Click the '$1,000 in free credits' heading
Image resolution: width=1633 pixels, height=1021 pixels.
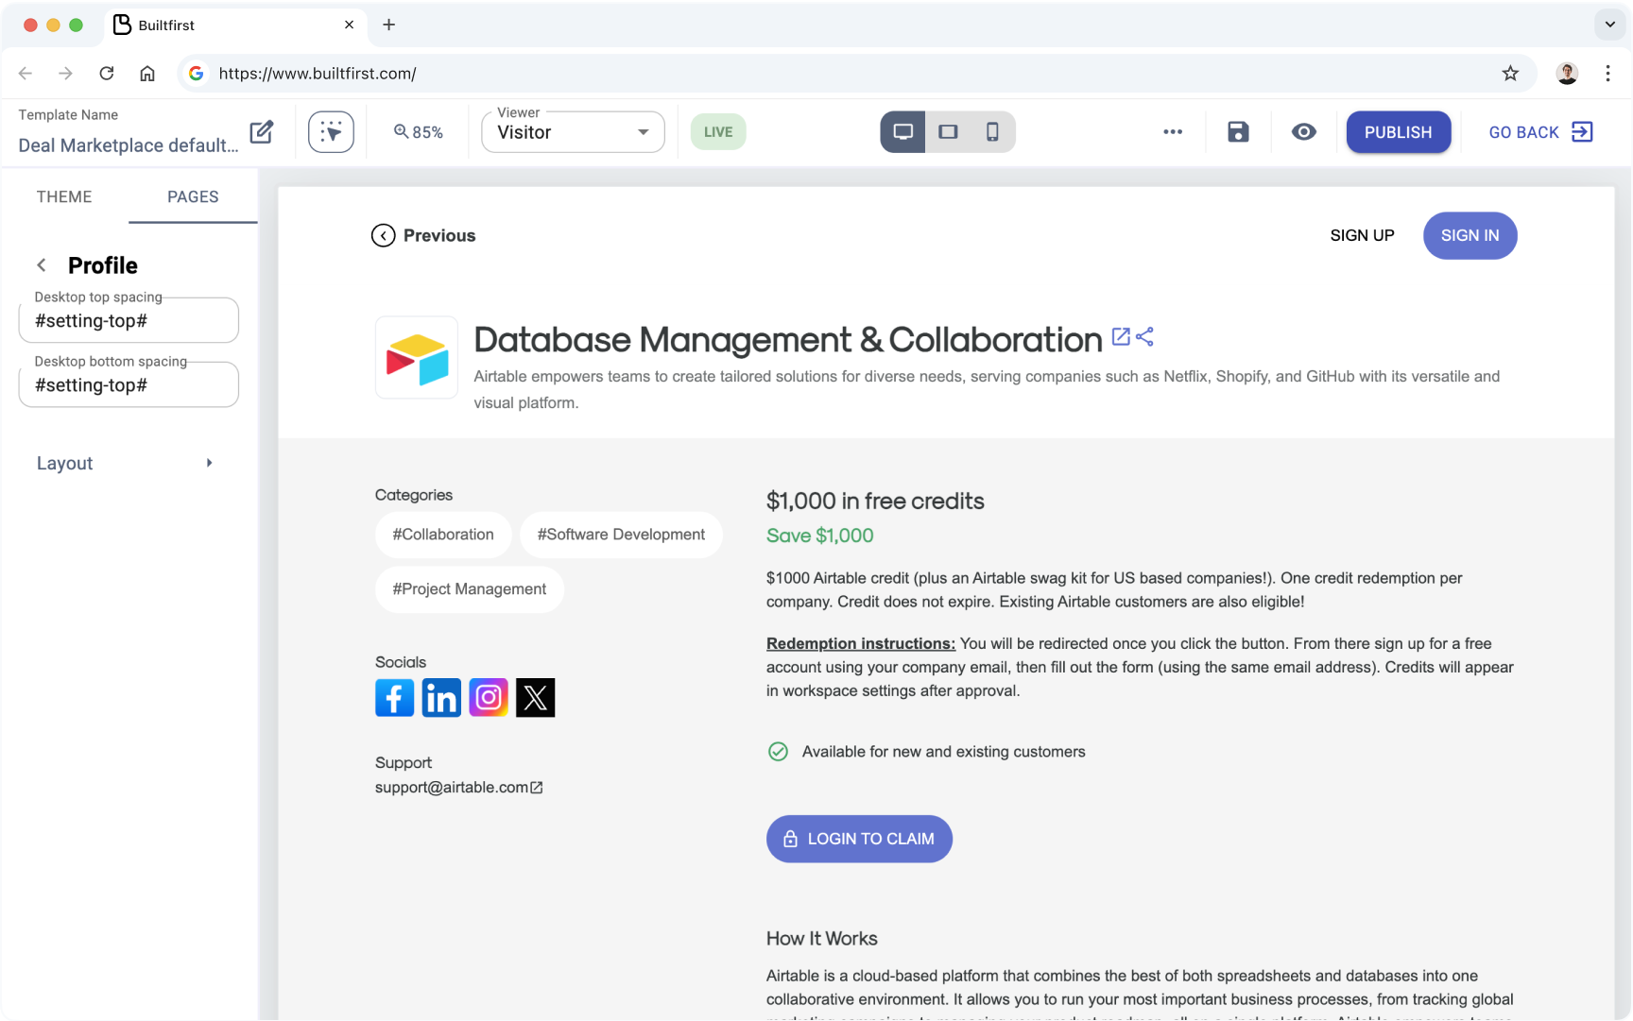tap(875, 501)
